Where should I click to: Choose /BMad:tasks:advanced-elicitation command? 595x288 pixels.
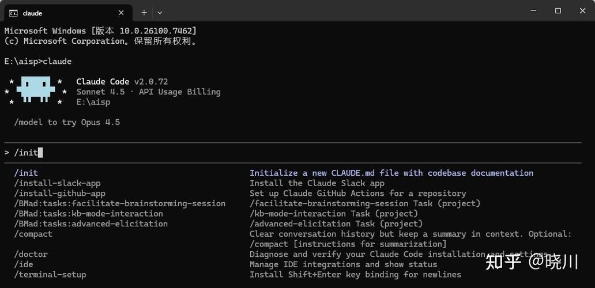tap(91, 224)
